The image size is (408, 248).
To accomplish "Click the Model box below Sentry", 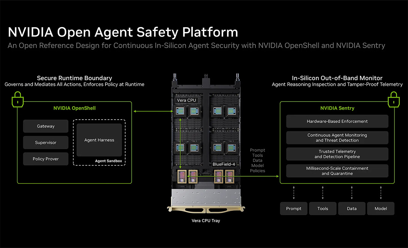I will pyautogui.click(x=381, y=209).
